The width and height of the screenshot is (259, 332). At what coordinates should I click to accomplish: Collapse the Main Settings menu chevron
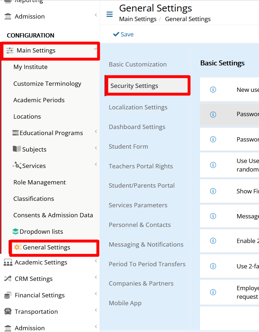pyautogui.click(x=95, y=49)
